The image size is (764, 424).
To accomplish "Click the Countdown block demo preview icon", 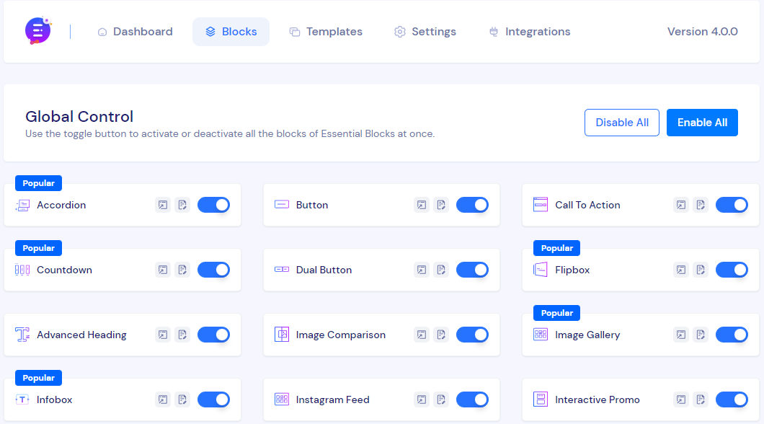I will coord(162,270).
